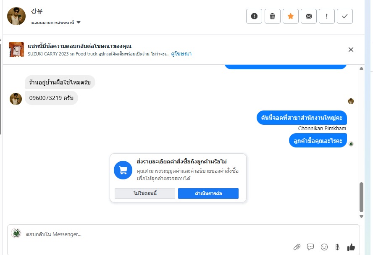Click the exclamation mark priority button
The width and height of the screenshot is (373, 255).
click(327, 16)
